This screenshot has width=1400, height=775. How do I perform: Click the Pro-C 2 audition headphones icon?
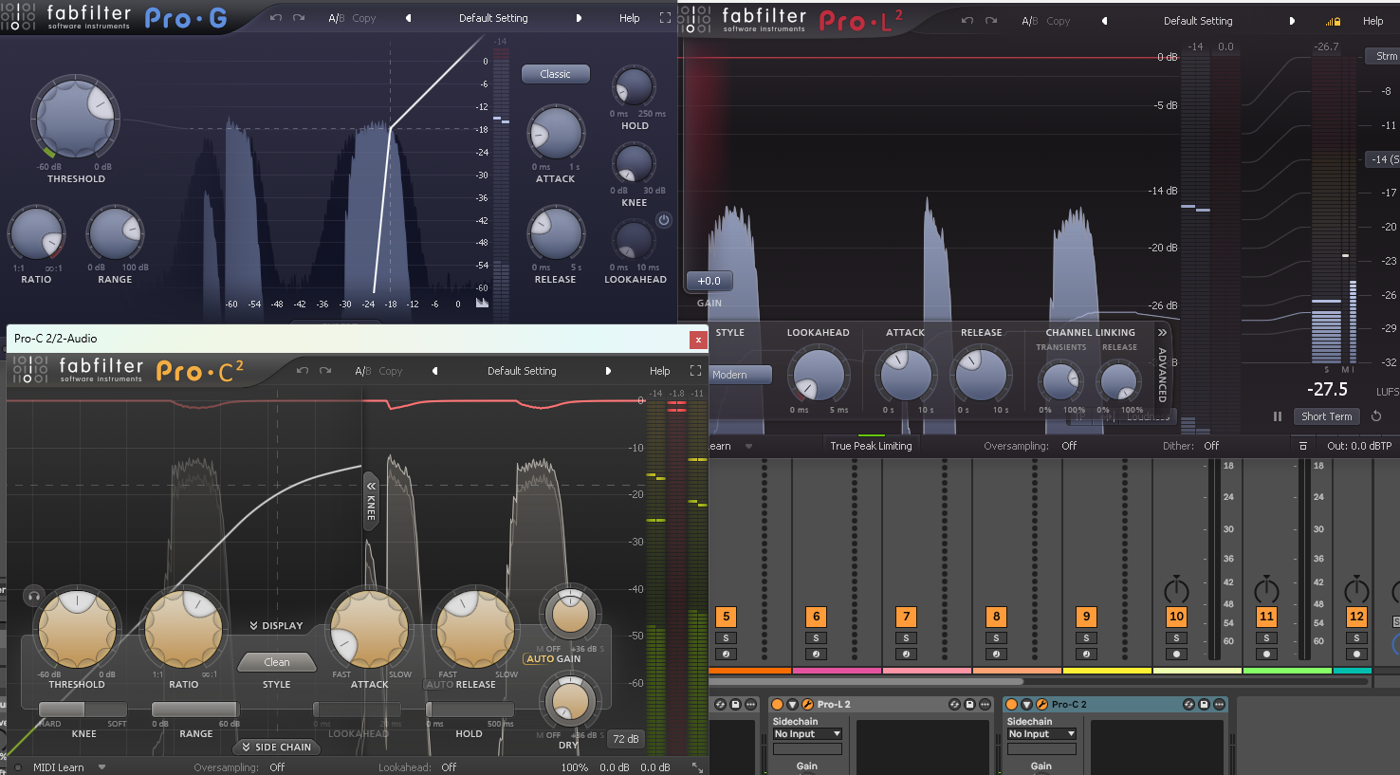[34, 596]
